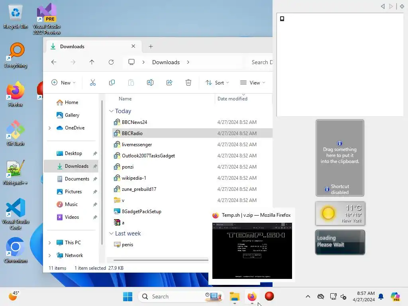Expand This PC in navigation pane
Image resolution: width=408 pixels, height=306 pixels.
pyautogui.click(x=50, y=243)
